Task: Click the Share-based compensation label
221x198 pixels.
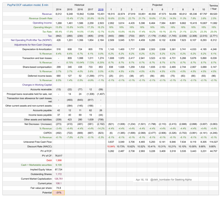Action: [37, 67]
